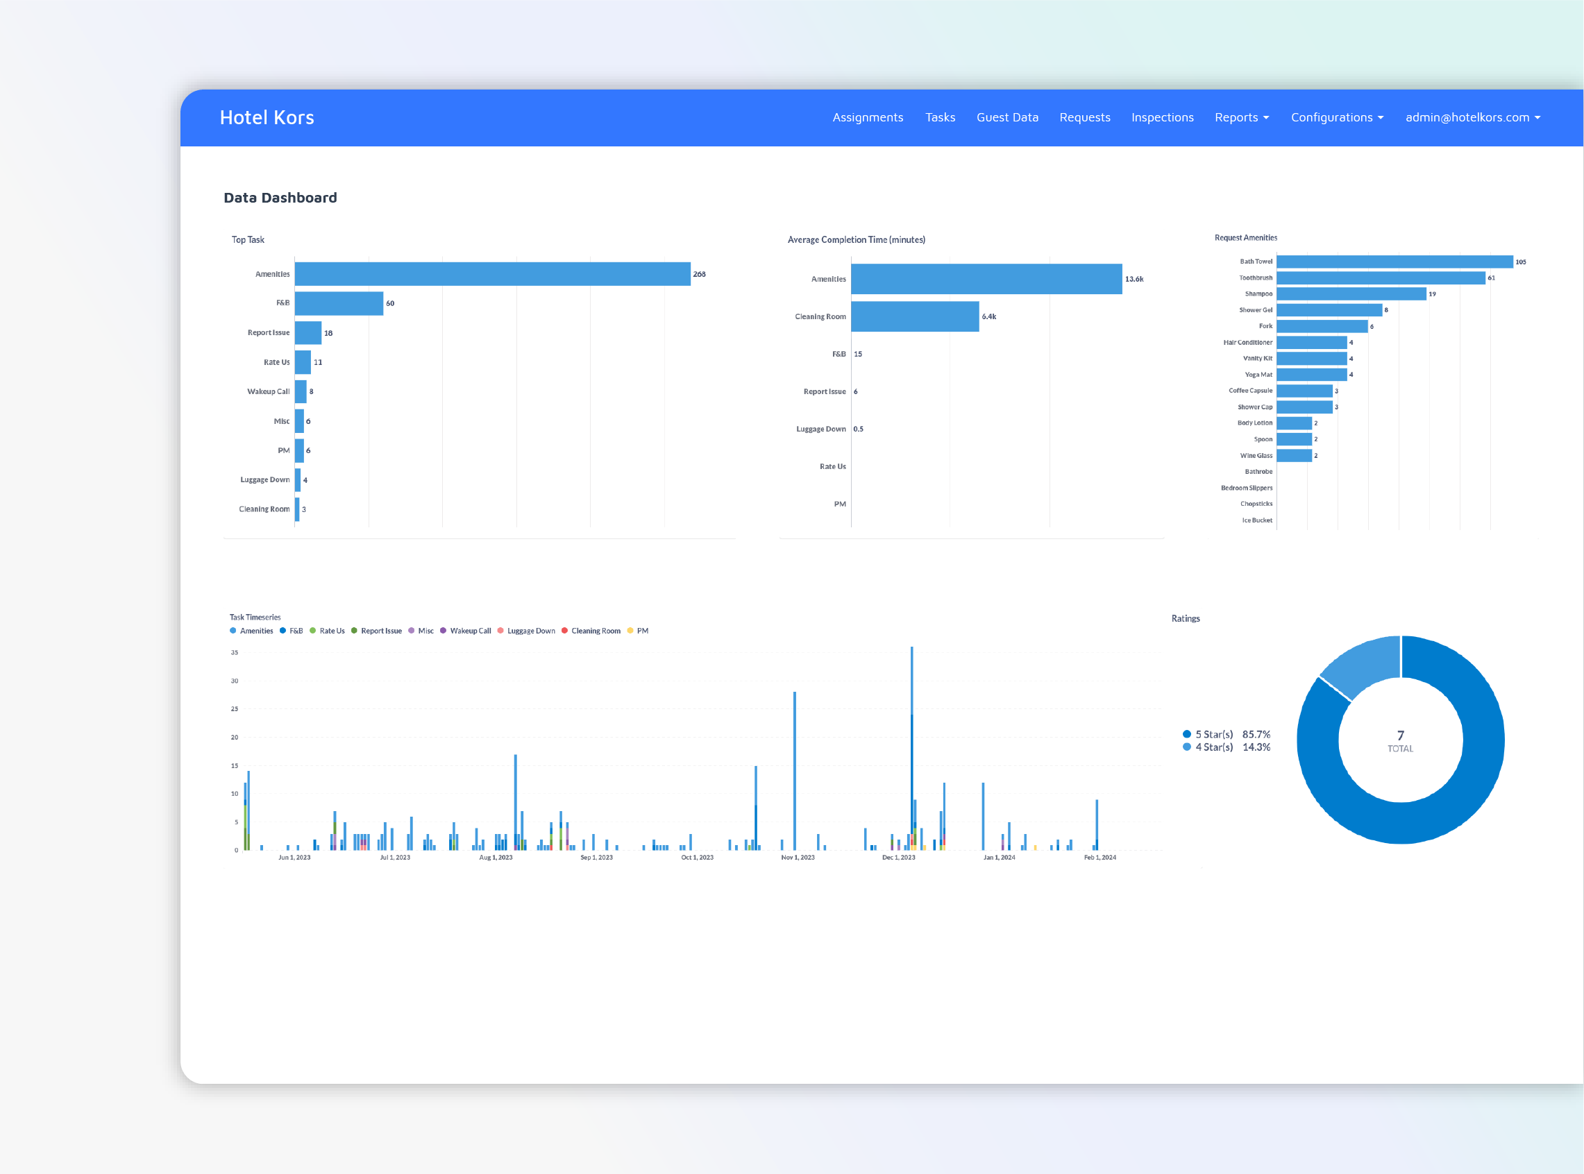Select the Configurations menu tab
1584x1174 pixels.
pyautogui.click(x=1336, y=119)
